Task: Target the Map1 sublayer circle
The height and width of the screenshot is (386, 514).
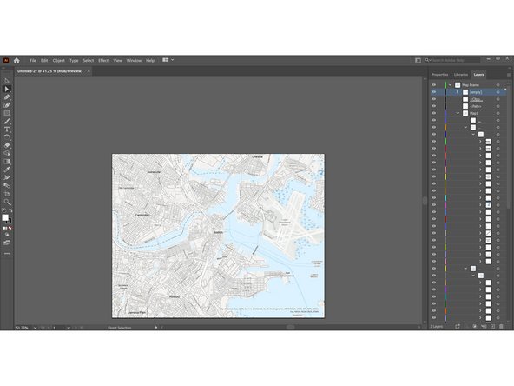Action: click(x=498, y=113)
